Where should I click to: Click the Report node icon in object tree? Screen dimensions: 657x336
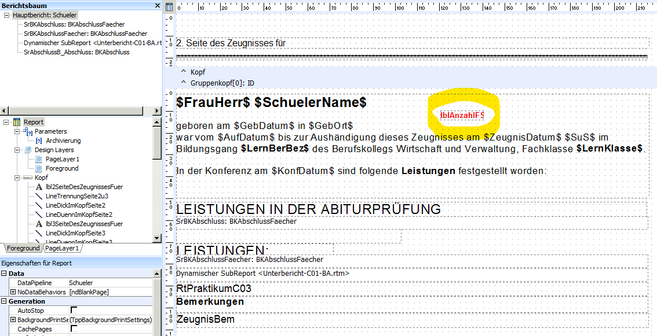(17, 122)
